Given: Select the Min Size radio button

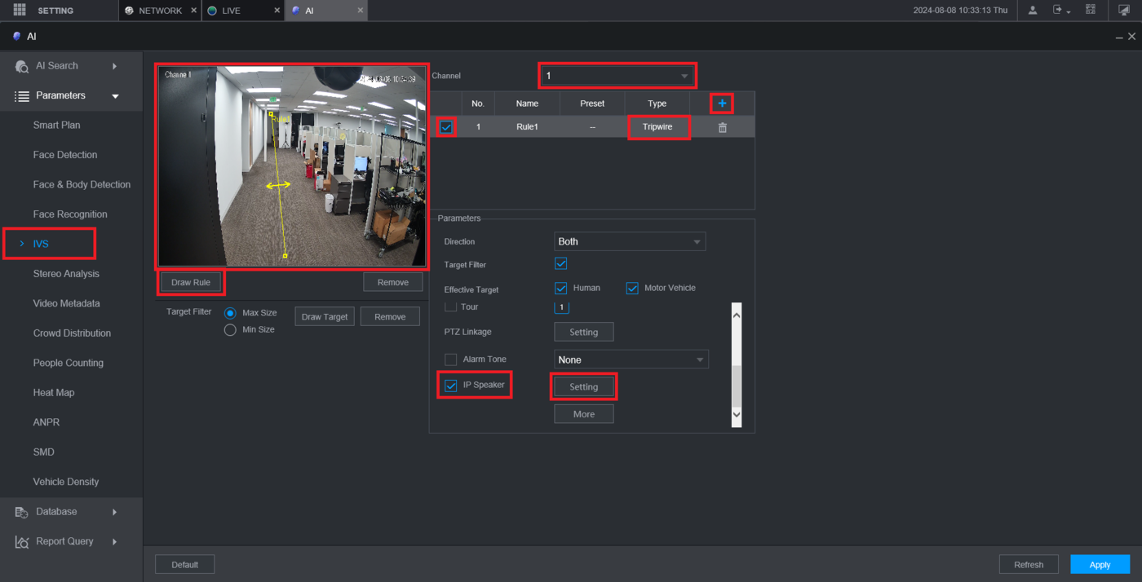Looking at the screenshot, I should pyautogui.click(x=230, y=330).
